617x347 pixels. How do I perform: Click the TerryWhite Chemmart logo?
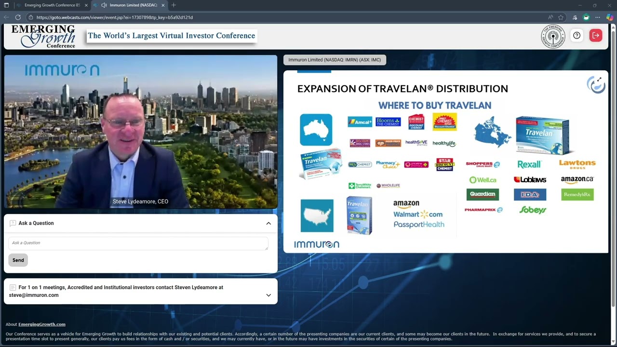coord(360,186)
